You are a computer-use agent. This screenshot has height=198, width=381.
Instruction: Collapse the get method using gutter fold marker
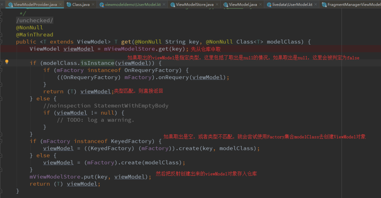coord(1,42)
